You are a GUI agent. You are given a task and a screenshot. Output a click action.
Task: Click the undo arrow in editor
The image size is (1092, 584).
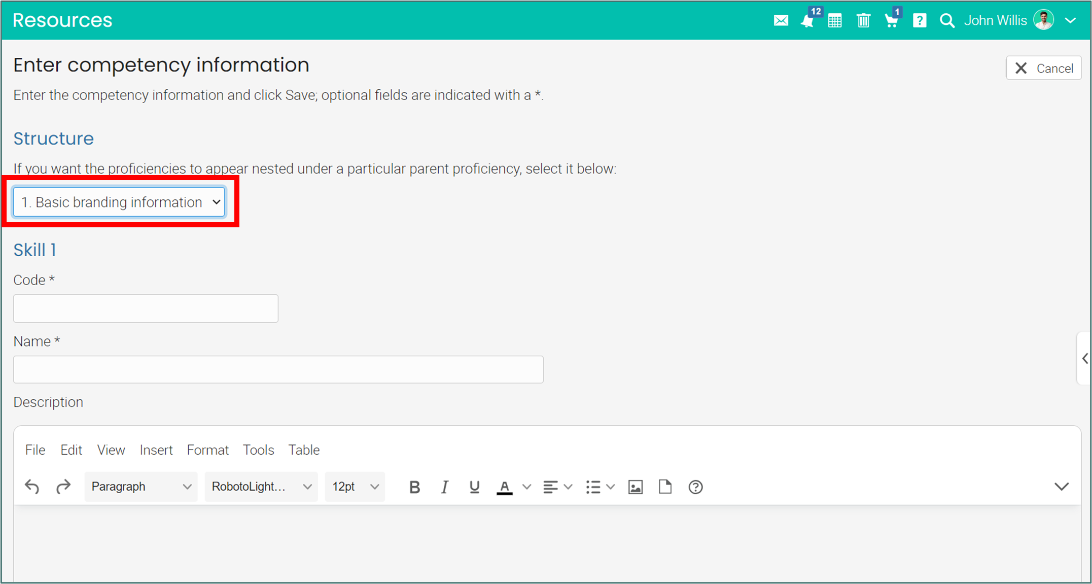tap(32, 487)
